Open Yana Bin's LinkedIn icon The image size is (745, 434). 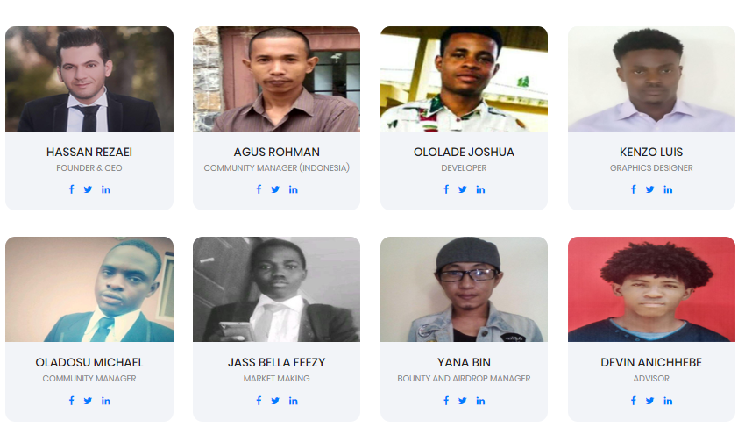[480, 401]
